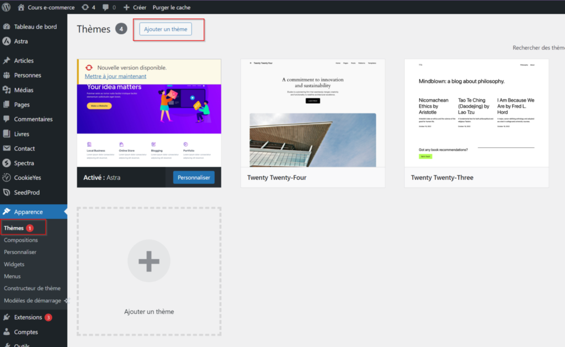Click Ajouter un thème button at top

tap(166, 29)
